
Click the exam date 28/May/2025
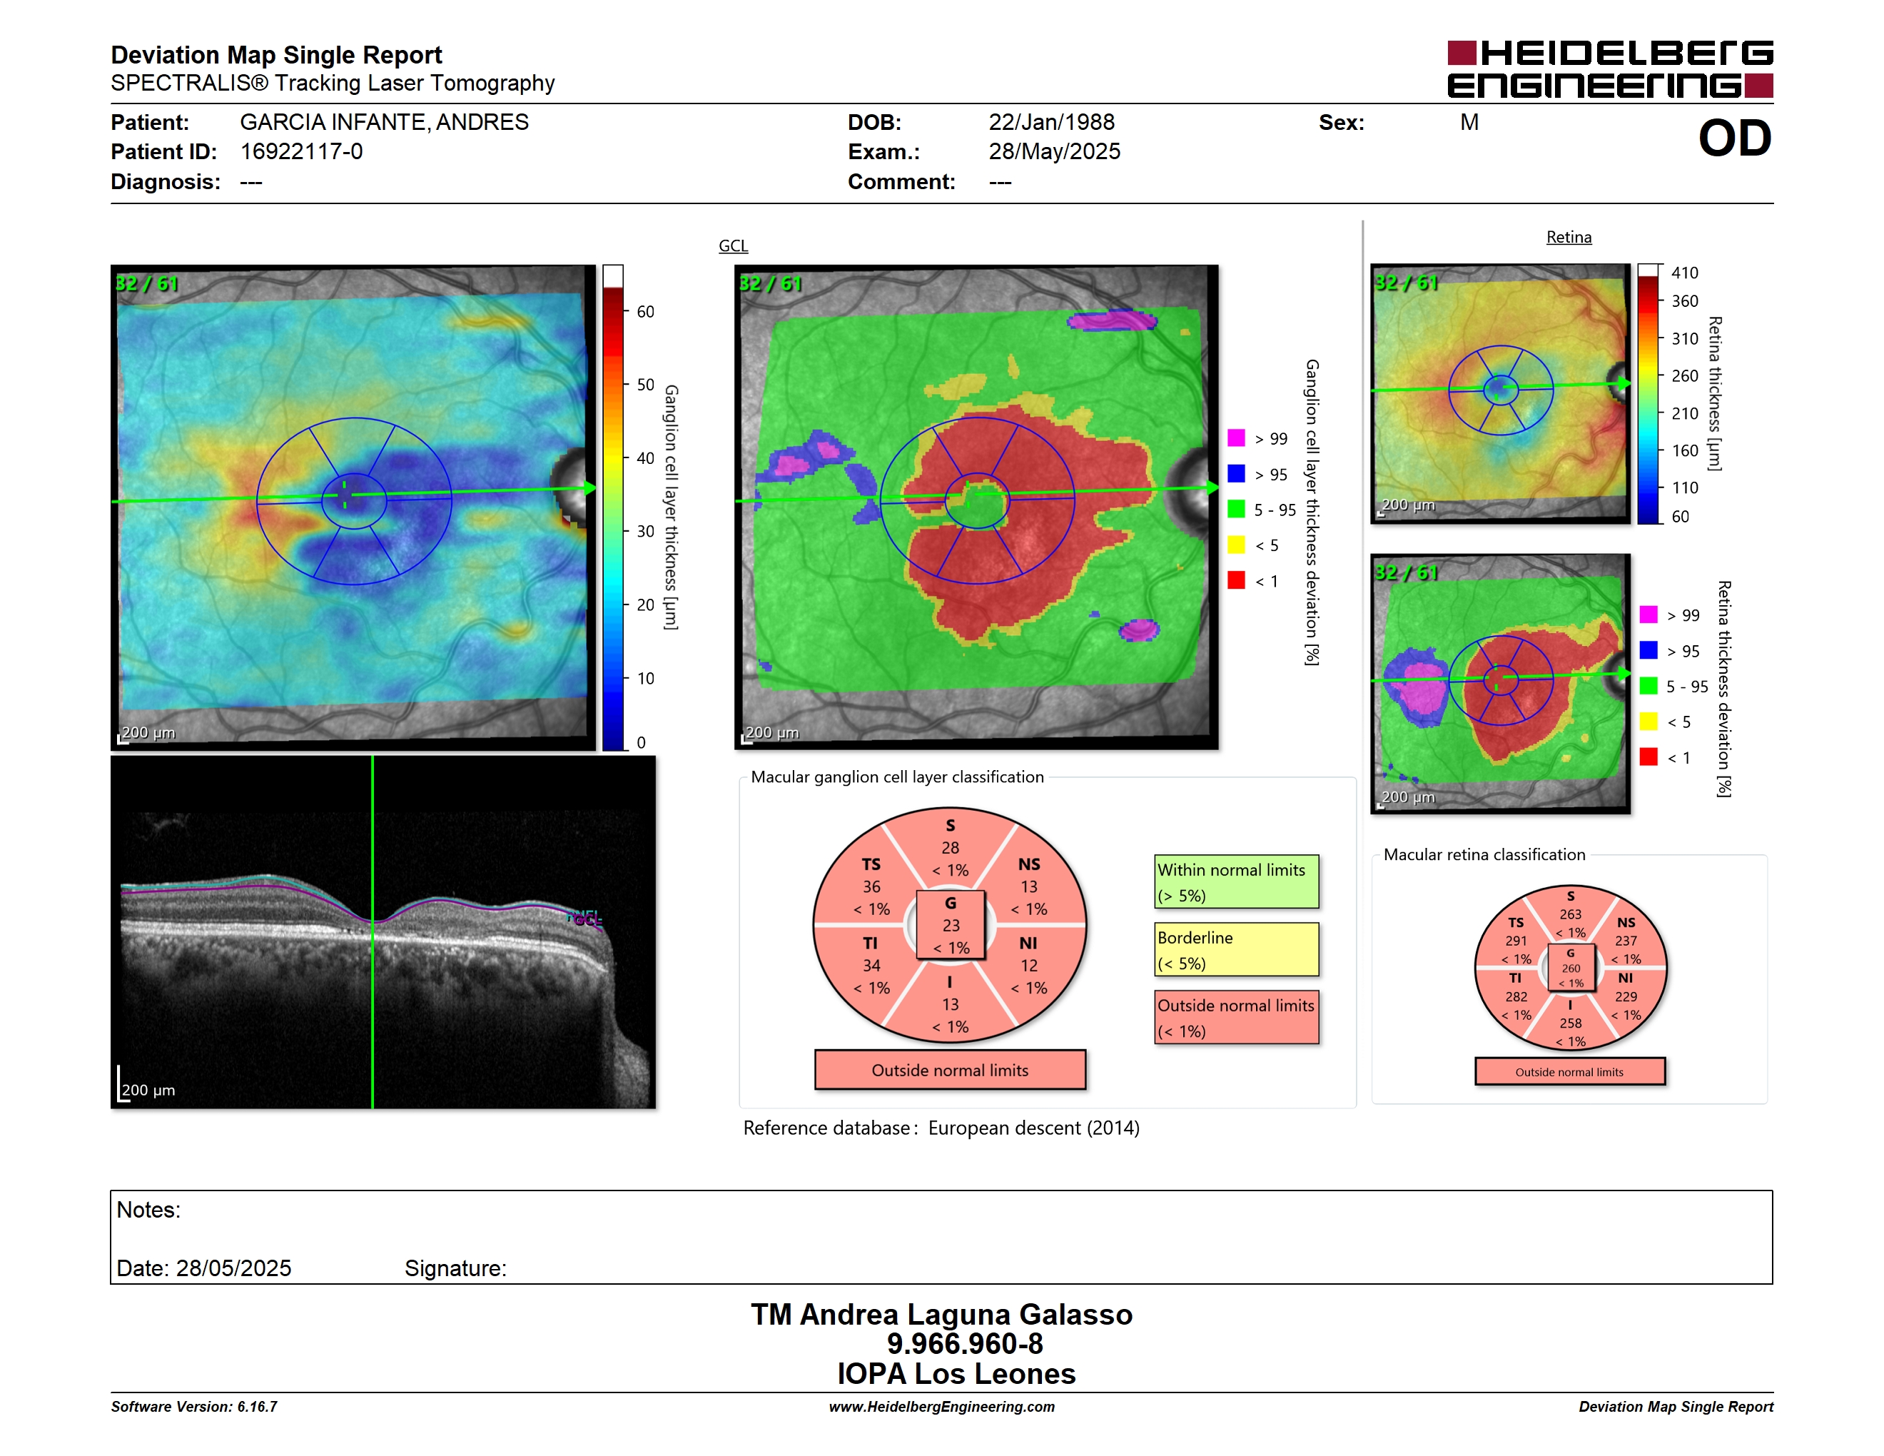[x=1054, y=152]
